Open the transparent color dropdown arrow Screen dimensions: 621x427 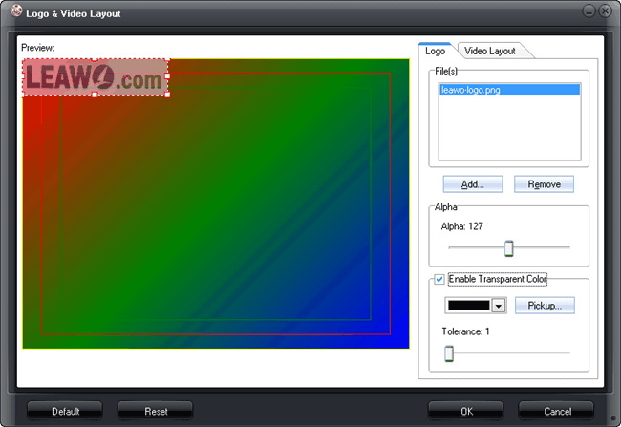tap(499, 306)
